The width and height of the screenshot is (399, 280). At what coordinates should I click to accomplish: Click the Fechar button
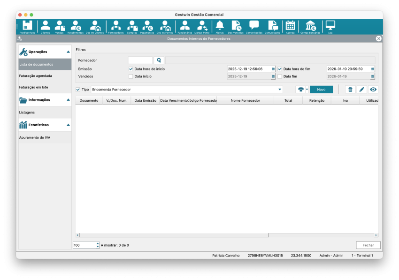(x=368, y=245)
